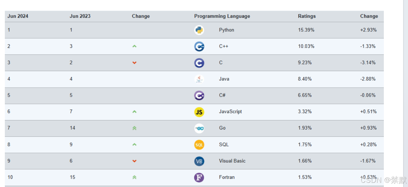The width and height of the screenshot is (408, 187).
Task: Click the vertical scrollbar on the right
Action: click(406, 93)
